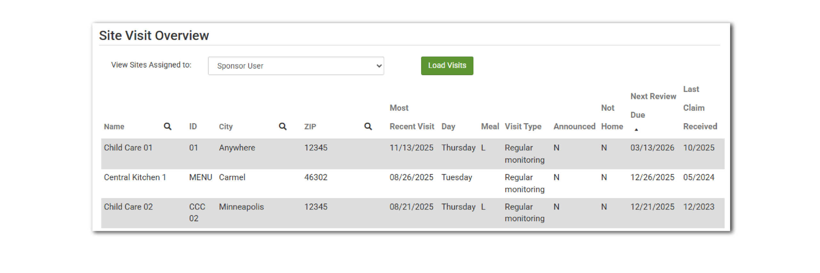Click the Name column header
The image size is (820, 273).
pos(114,126)
